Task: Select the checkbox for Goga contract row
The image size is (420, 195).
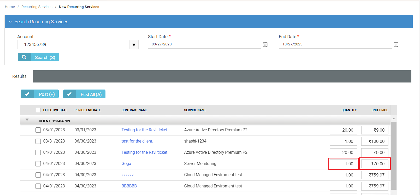Action: tap(38, 164)
